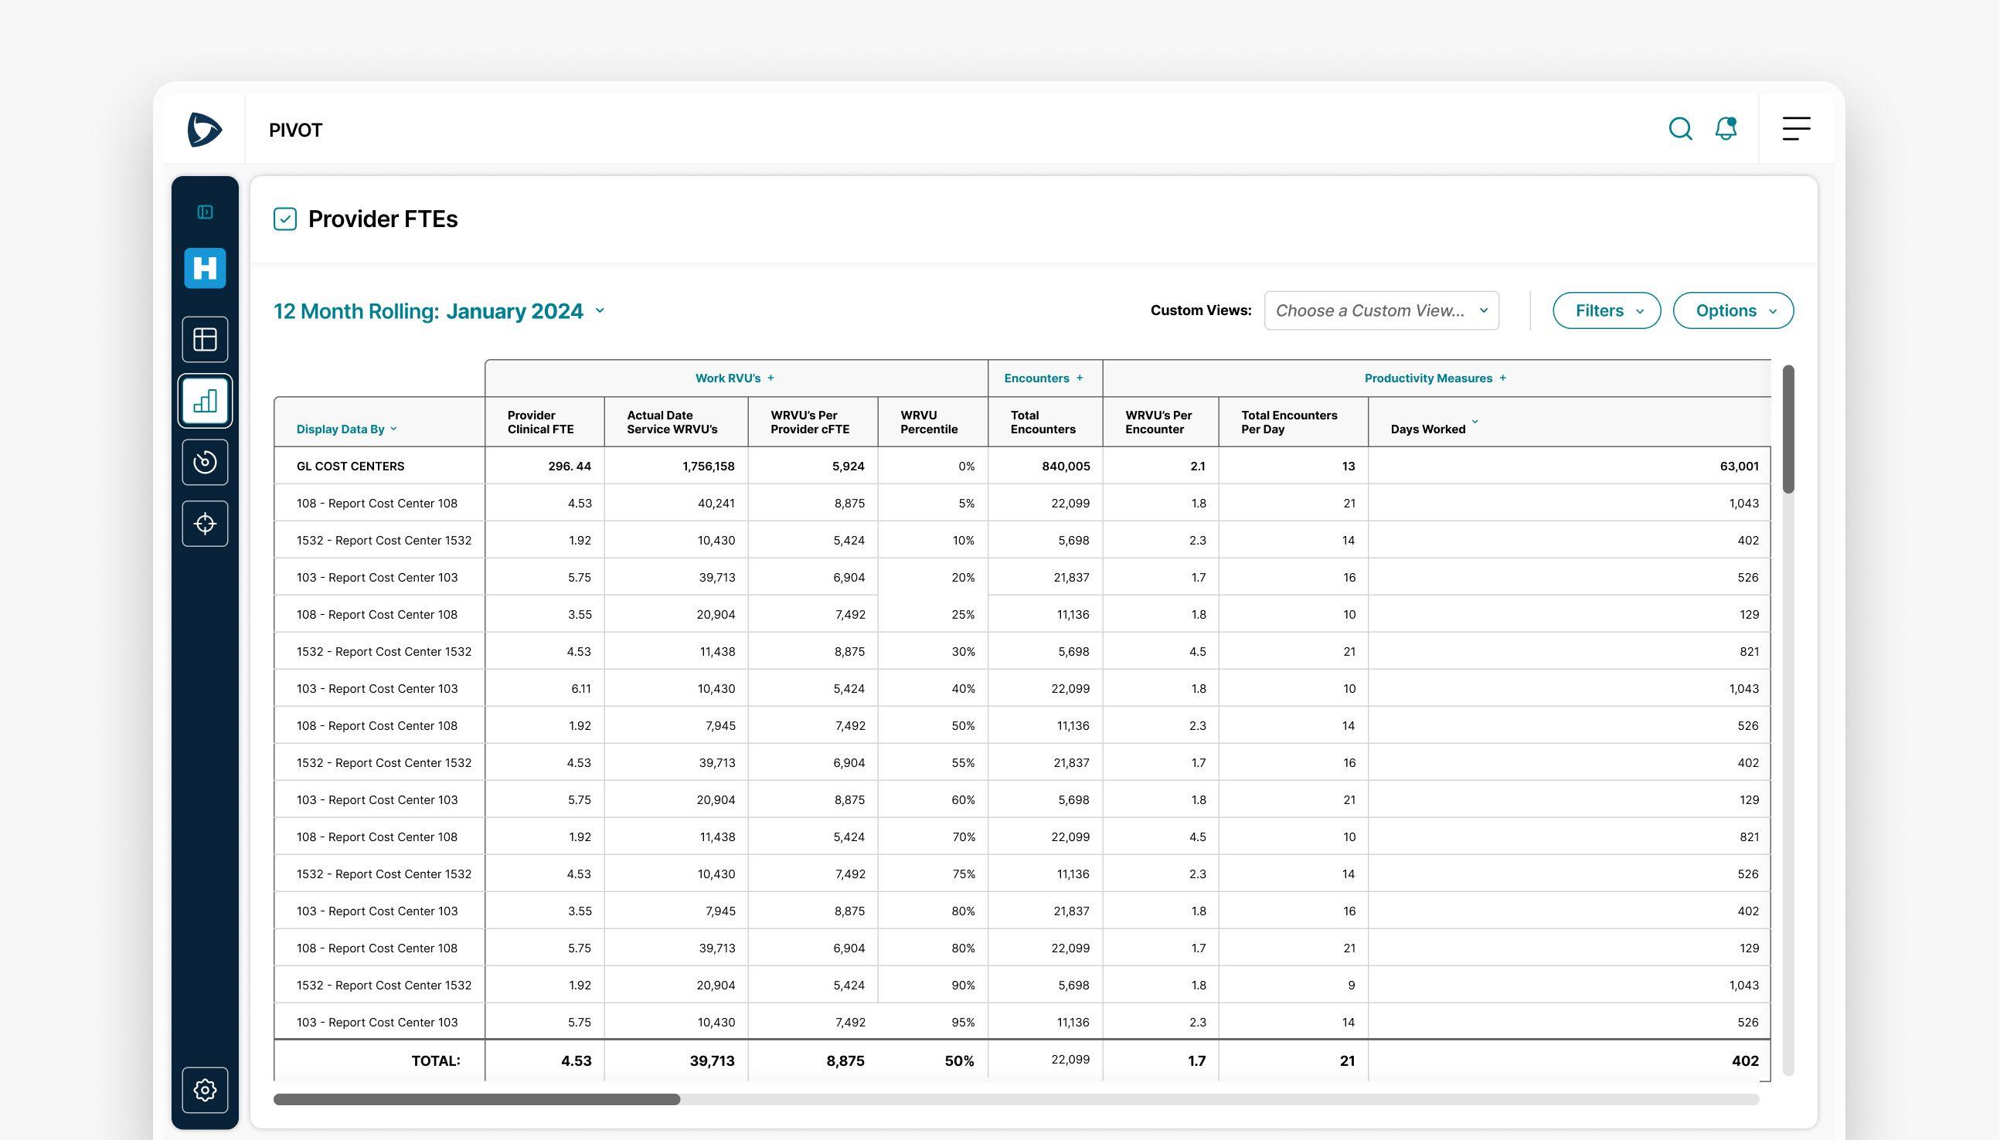This screenshot has width=2000, height=1140.
Task: Open settings gear in sidebar
Action: coord(205,1089)
